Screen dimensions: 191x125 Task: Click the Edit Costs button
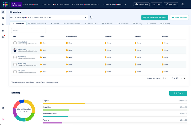pyautogui.click(x=178, y=93)
